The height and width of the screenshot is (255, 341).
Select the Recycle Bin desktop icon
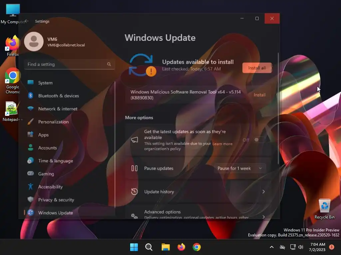(324, 209)
